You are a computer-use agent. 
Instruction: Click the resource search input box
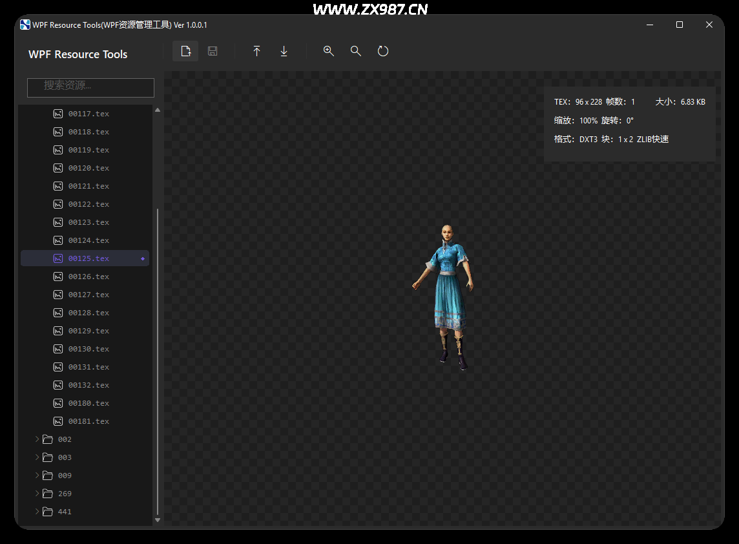pyautogui.click(x=90, y=87)
